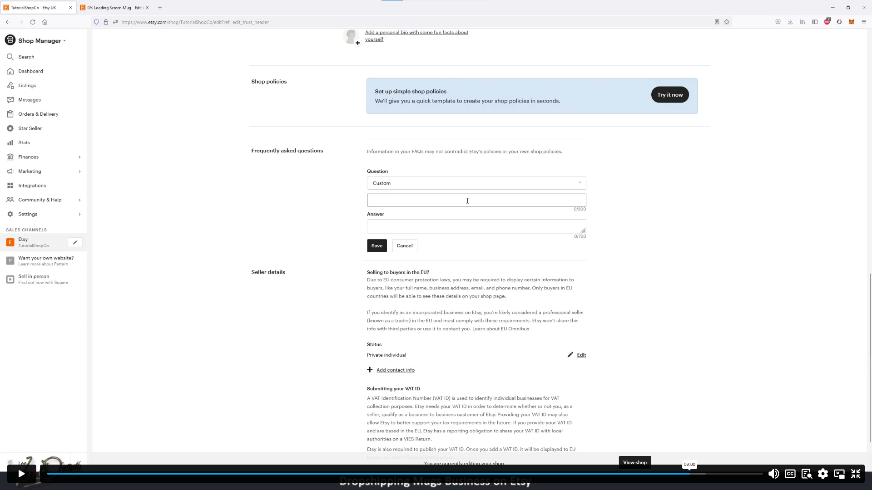Click the Listings menu item in sidebar
The image size is (872, 490).
tap(27, 85)
